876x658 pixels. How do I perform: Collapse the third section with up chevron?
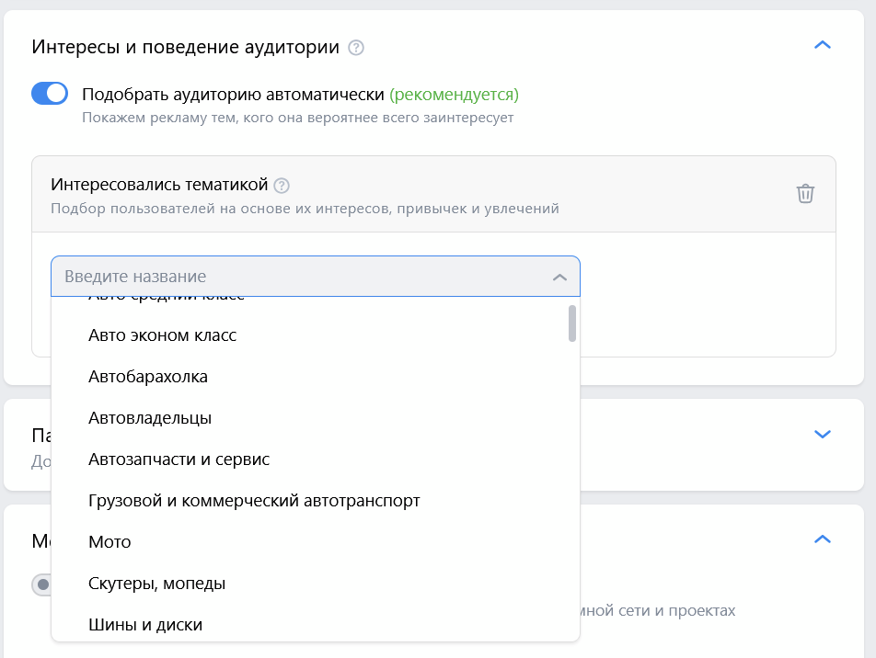[823, 539]
